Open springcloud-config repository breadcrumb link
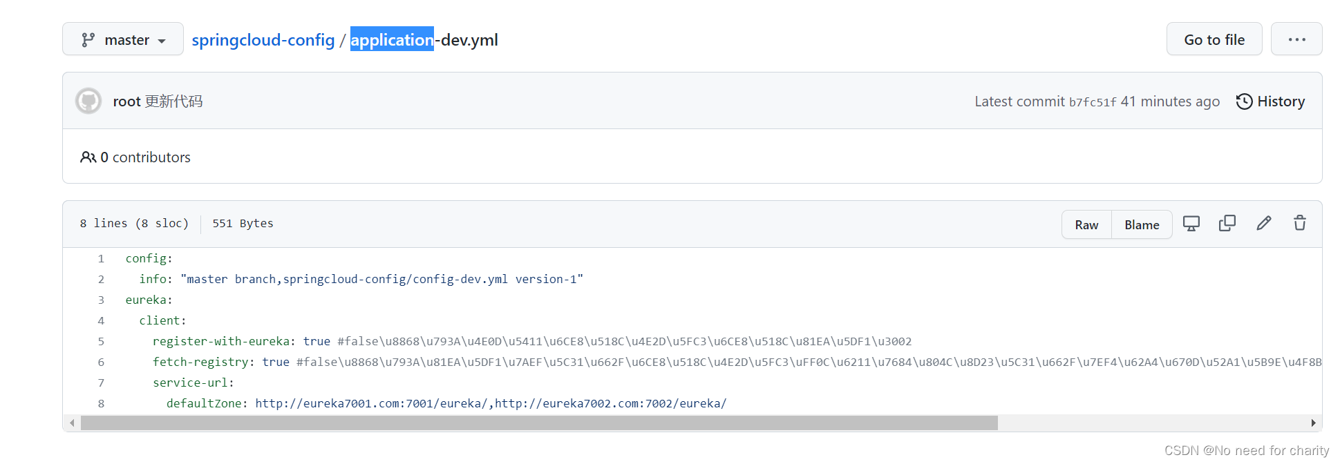 [x=263, y=40]
